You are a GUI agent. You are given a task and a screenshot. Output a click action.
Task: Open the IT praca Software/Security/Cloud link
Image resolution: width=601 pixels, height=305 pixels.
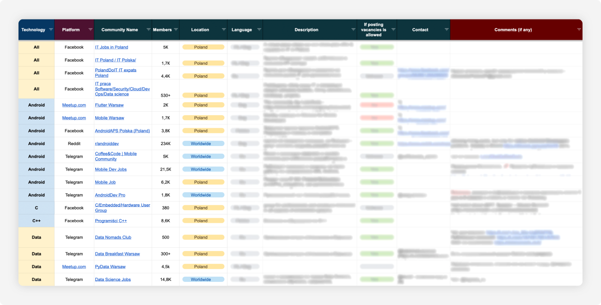[122, 89]
